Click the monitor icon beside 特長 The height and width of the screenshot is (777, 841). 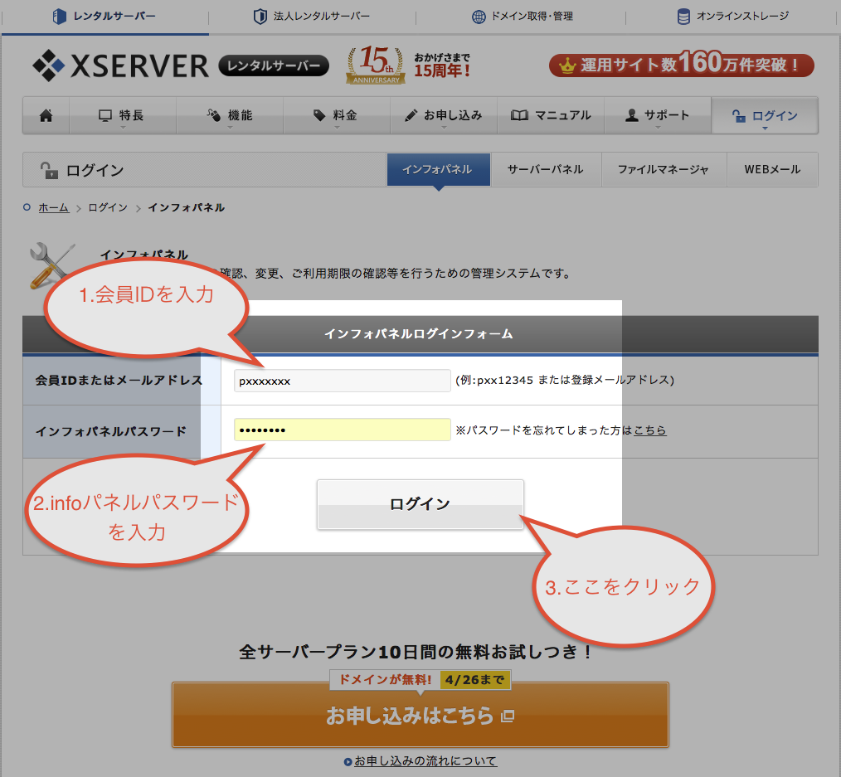coord(105,115)
